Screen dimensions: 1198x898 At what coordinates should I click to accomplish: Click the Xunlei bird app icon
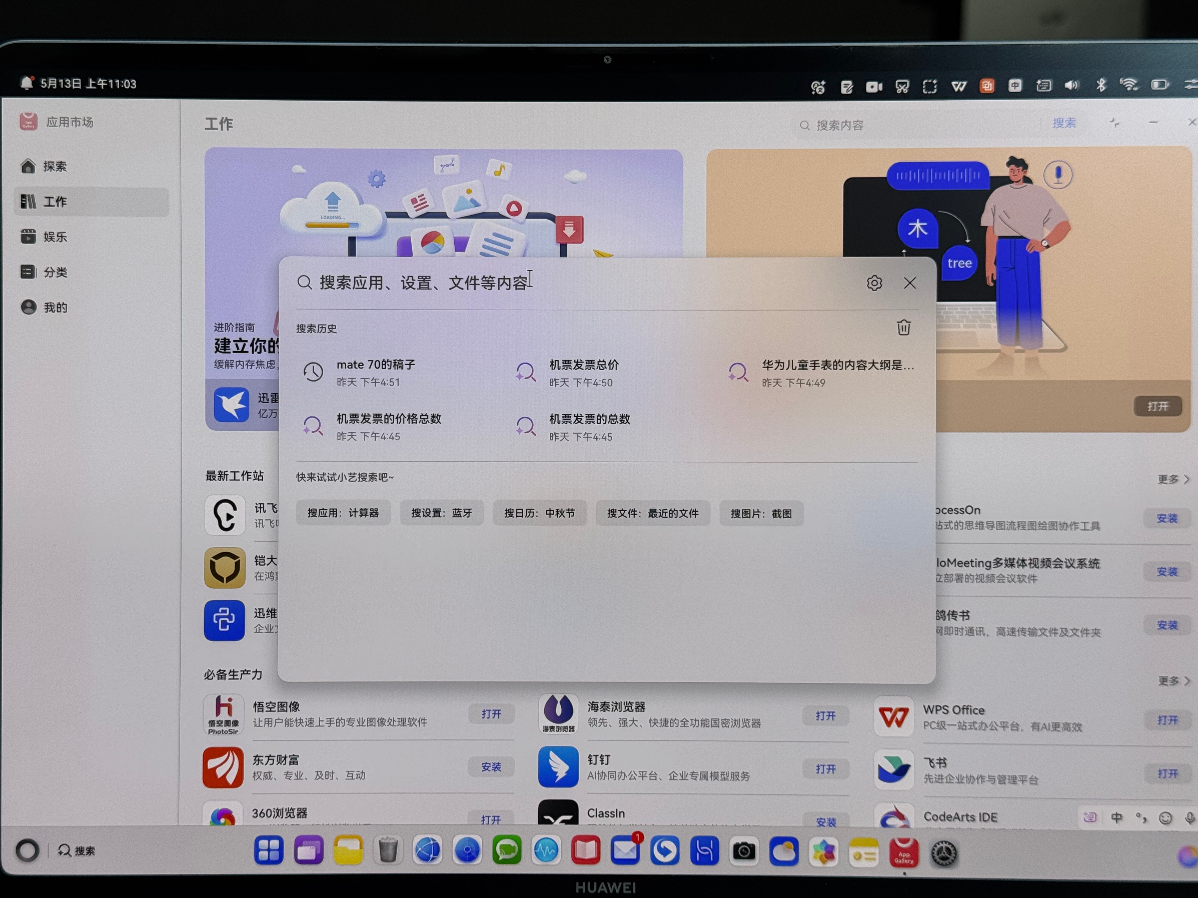(231, 404)
